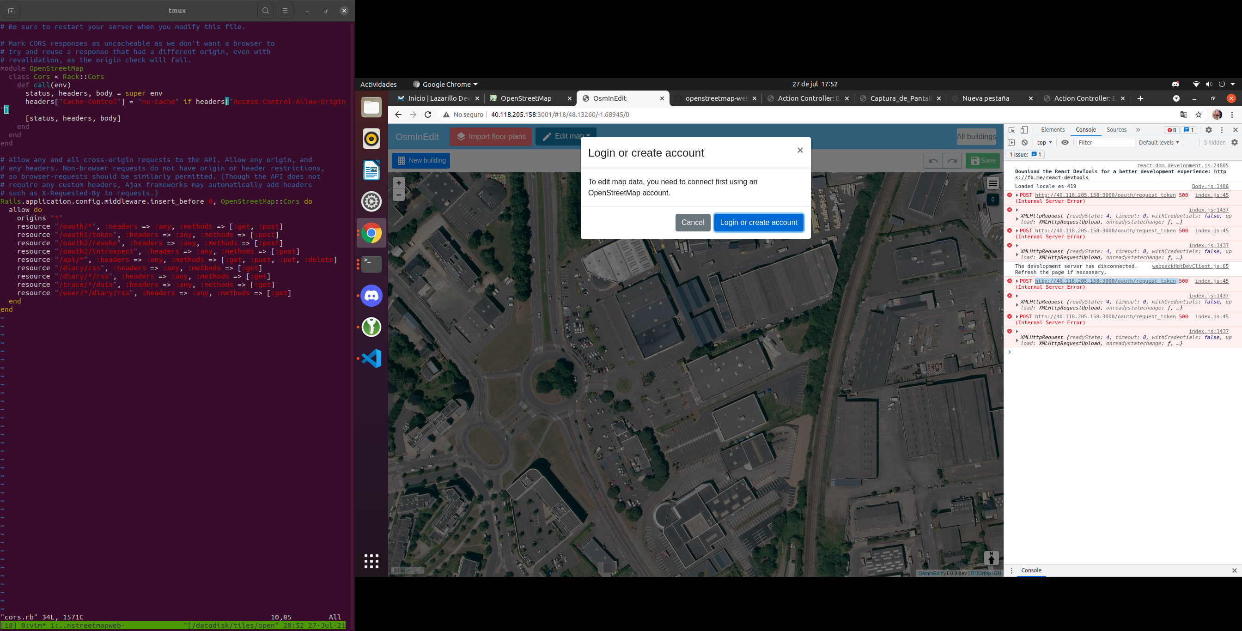Select the Console tab in DevTools
Screen dimensions: 1242x631
click(1086, 130)
